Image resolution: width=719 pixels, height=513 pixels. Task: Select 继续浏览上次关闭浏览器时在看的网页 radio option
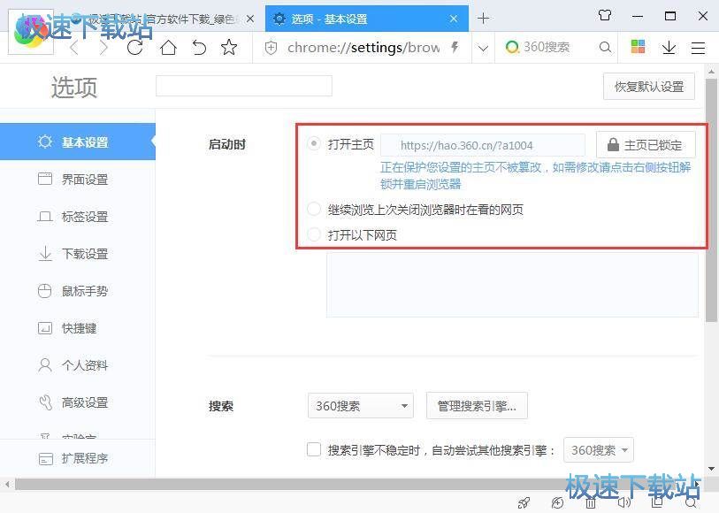(313, 210)
